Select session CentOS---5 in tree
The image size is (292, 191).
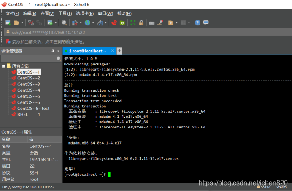tap(29, 96)
